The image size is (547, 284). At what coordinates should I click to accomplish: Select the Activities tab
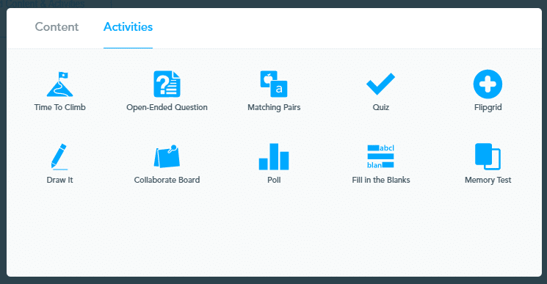[x=128, y=27]
